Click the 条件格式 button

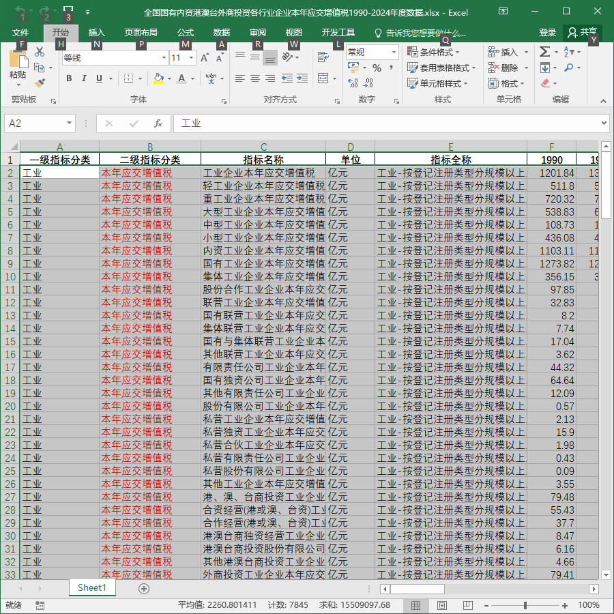(x=433, y=52)
